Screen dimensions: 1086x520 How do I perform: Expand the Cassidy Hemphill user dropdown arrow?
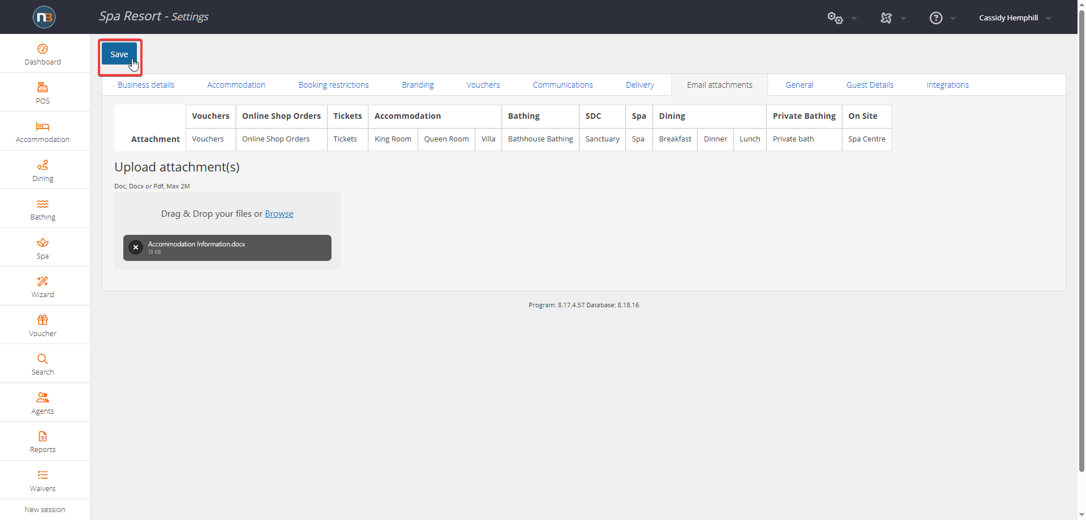pyautogui.click(x=1049, y=19)
